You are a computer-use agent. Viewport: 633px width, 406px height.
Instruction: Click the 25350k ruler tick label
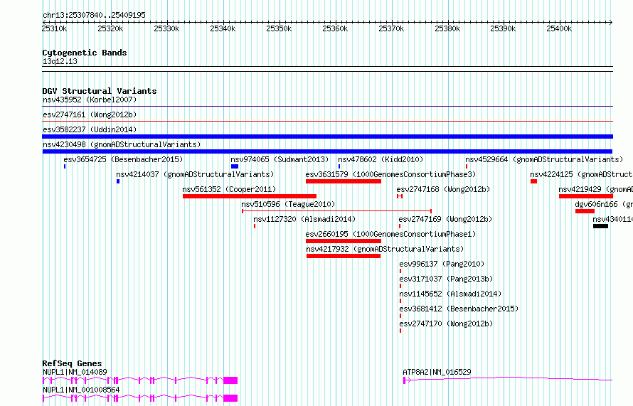coord(279,28)
